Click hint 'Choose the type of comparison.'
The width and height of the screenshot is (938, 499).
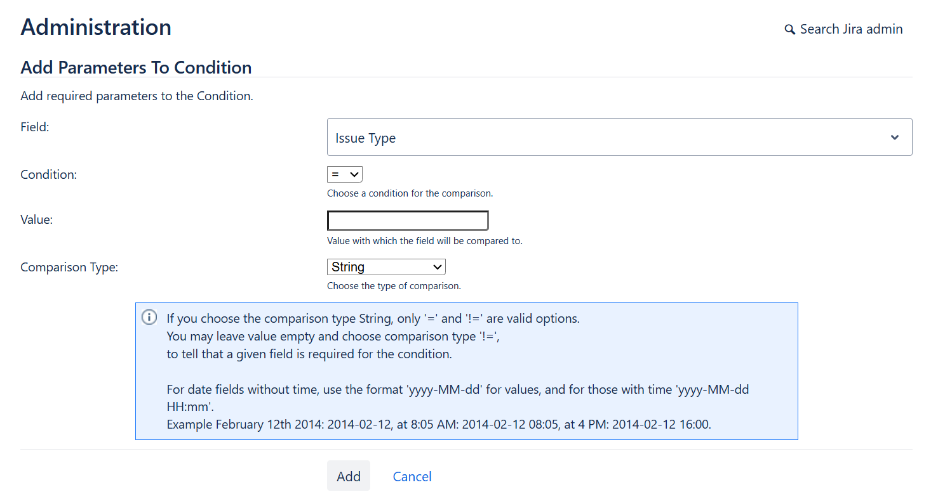(394, 286)
